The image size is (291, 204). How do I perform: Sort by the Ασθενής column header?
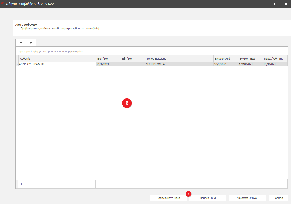(57, 59)
